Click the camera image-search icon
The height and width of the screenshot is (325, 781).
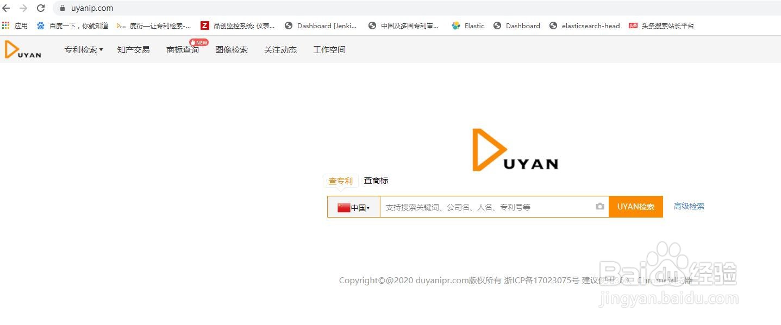[x=600, y=206]
